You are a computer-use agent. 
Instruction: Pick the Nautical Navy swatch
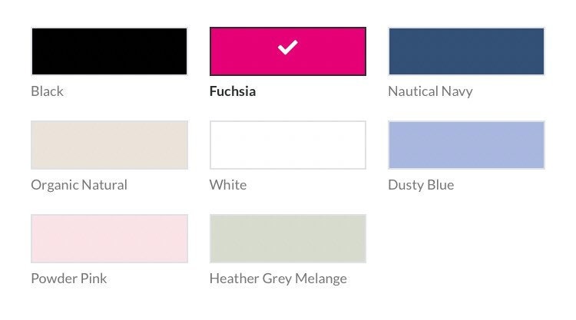tap(466, 51)
